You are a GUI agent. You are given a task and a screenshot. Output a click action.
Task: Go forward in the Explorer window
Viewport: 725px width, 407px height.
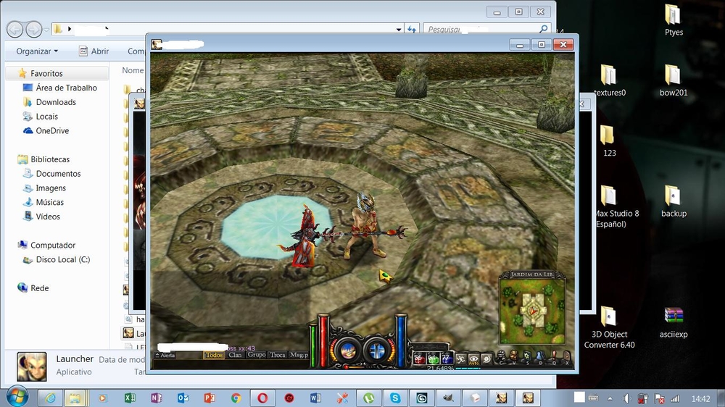[33, 30]
